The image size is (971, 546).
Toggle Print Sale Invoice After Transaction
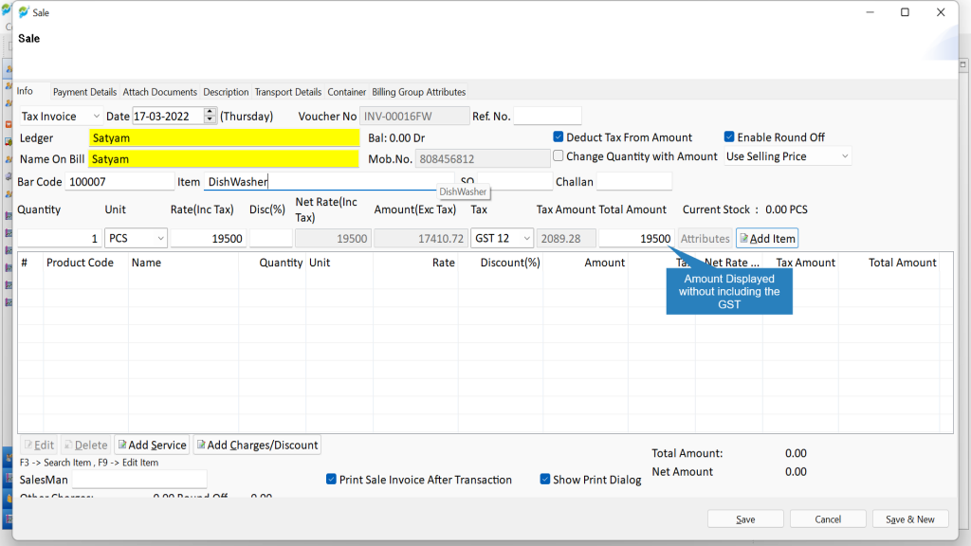pyautogui.click(x=331, y=479)
